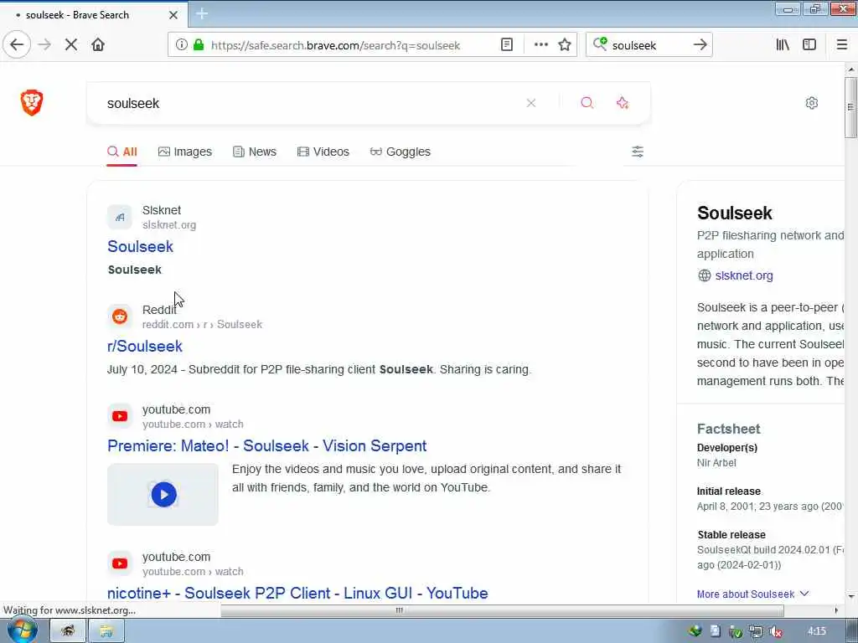Go back to the previous page
Screen dimensions: 858x643
pyautogui.click(x=17, y=45)
